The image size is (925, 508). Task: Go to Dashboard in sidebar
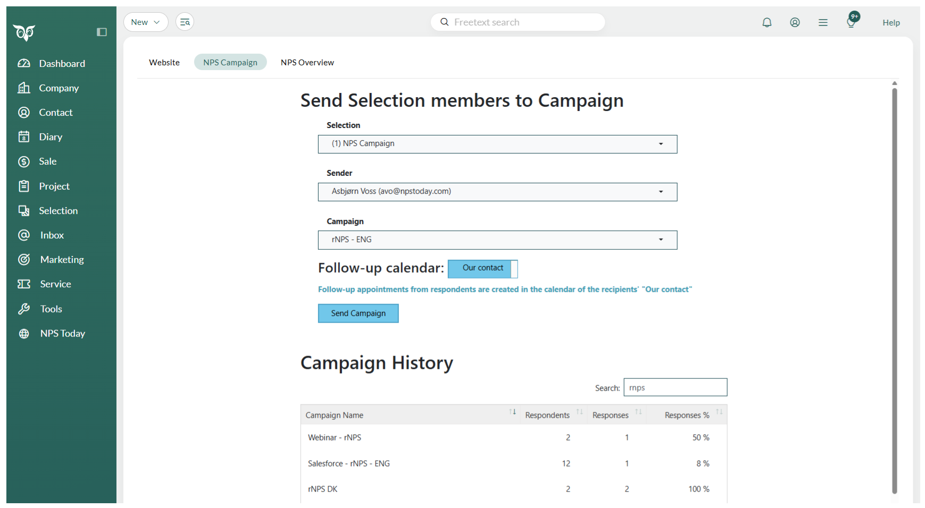tap(62, 64)
